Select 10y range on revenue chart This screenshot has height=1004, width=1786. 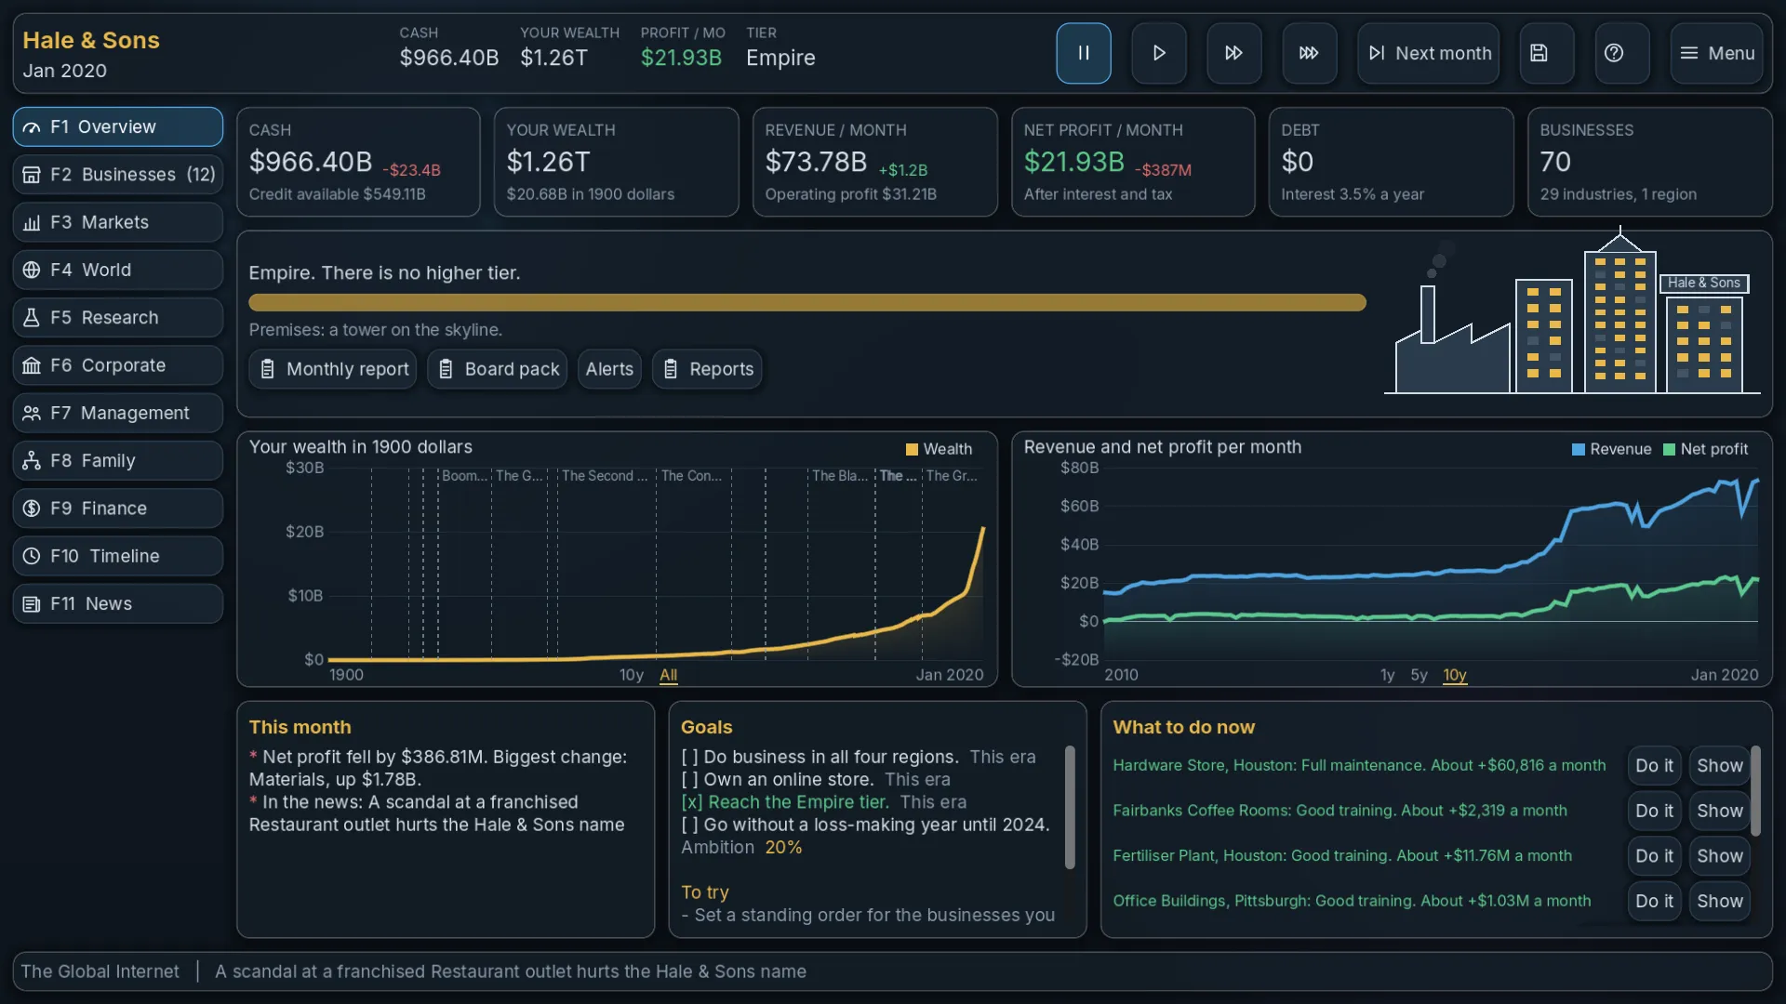[x=1455, y=675]
